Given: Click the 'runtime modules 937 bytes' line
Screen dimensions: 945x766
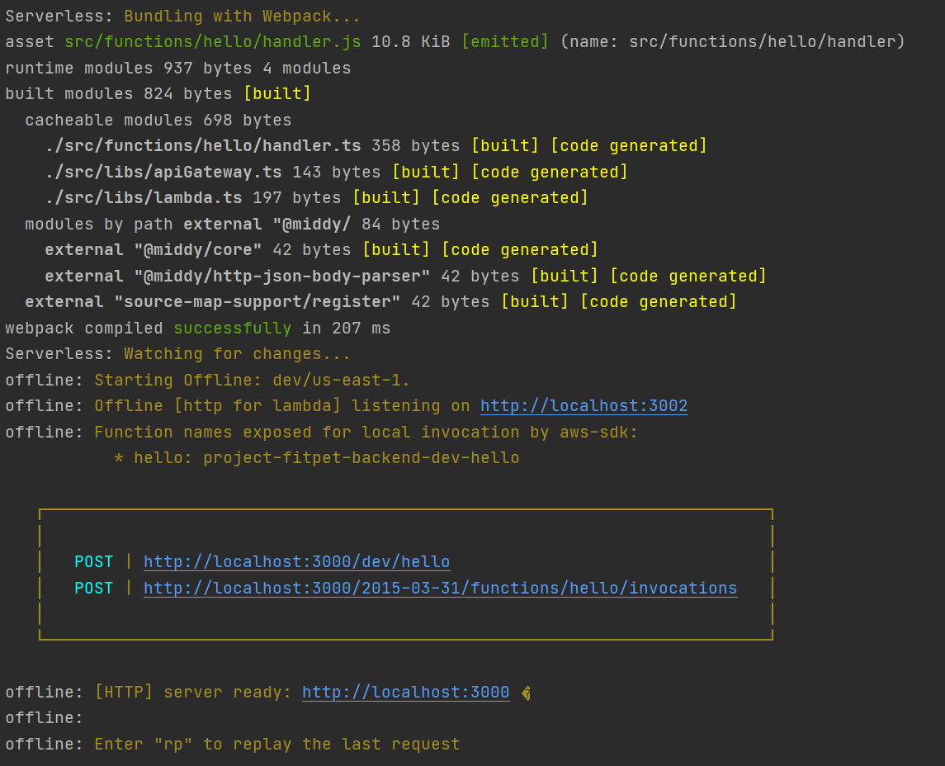Looking at the screenshot, I should [177, 69].
